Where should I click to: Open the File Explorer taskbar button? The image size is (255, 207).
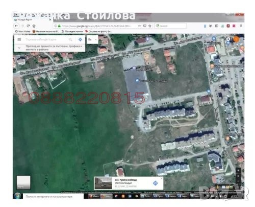146,196
